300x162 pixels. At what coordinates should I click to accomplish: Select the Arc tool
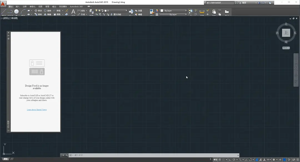tap(23, 12)
